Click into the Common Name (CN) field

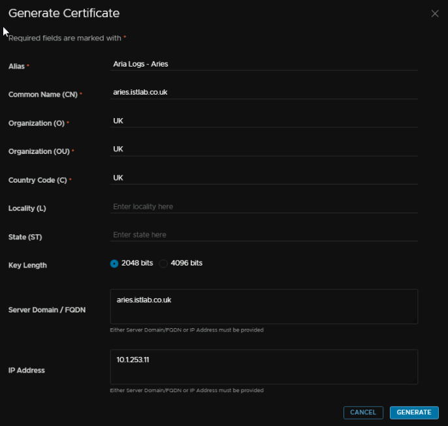pyautogui.click(x=264, y=92)
